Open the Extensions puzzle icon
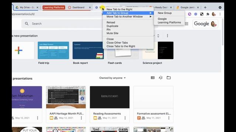The image size is (236, 132). pyautogui.click(x=208, y=14)
